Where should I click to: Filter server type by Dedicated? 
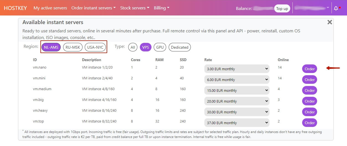(x=179, y=47)
